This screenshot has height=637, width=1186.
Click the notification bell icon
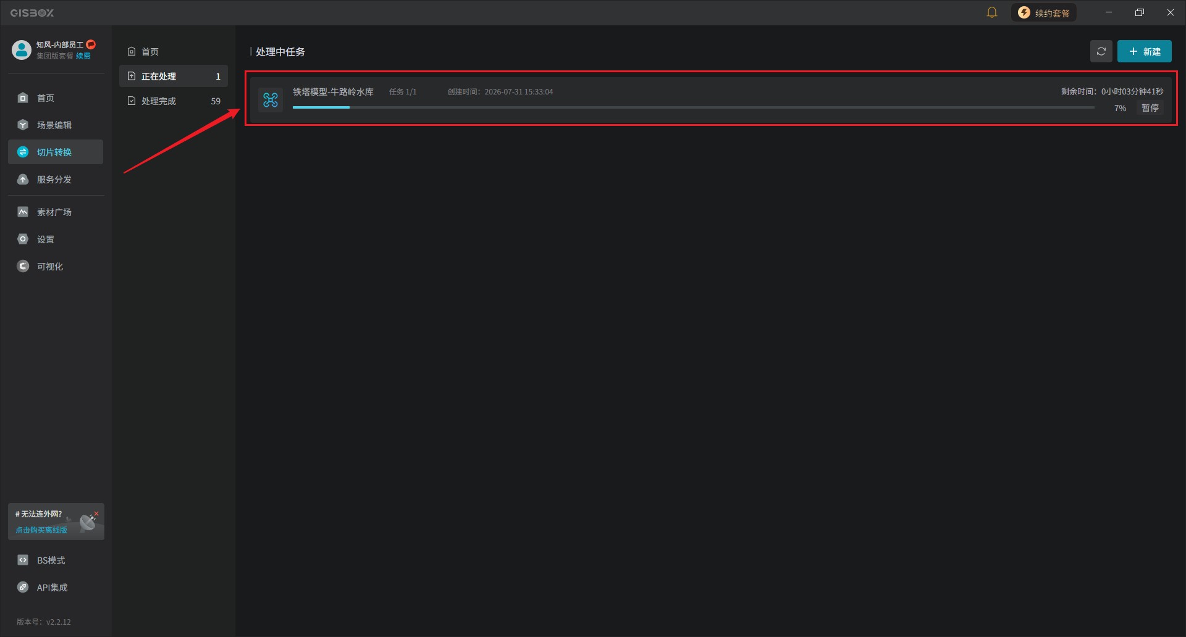tap(992, 12)
